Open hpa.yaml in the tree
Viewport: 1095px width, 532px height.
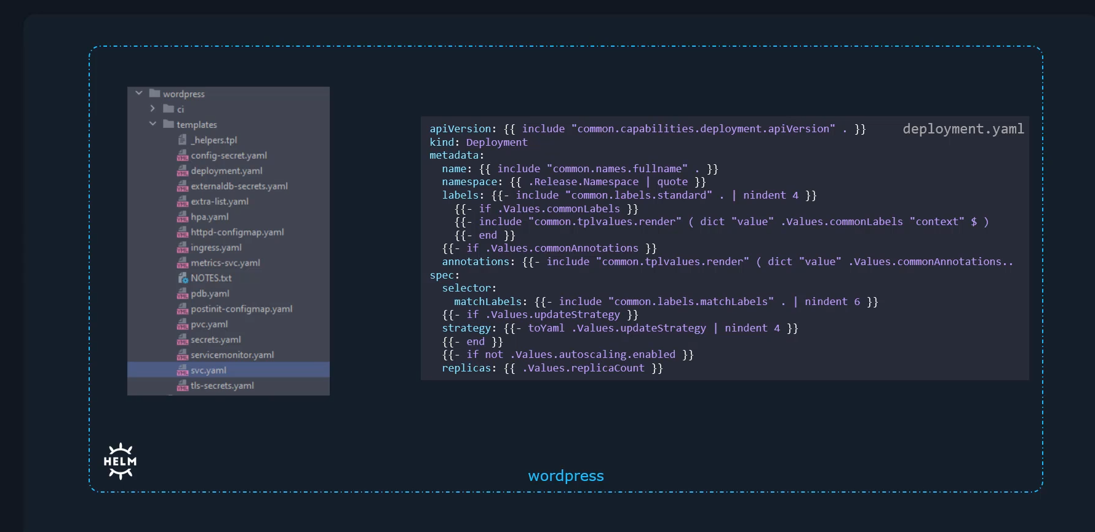209,217
